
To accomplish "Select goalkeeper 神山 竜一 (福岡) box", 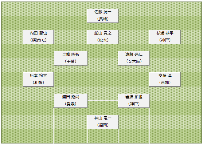I will [103, 122].
